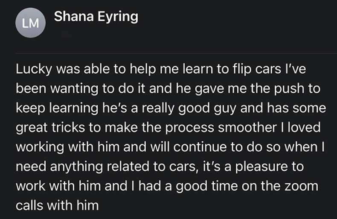Click the final line "calls with him"

[57, 205]
